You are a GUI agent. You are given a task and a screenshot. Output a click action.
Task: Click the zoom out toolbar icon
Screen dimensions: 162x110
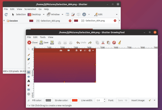tap(65, 43)
